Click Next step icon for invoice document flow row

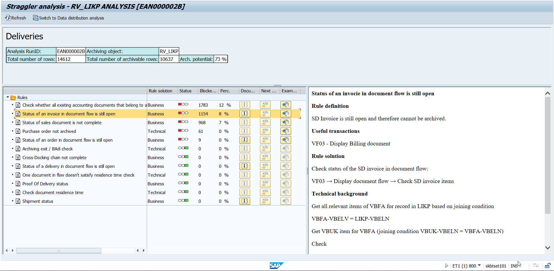[x=265, y=114]
